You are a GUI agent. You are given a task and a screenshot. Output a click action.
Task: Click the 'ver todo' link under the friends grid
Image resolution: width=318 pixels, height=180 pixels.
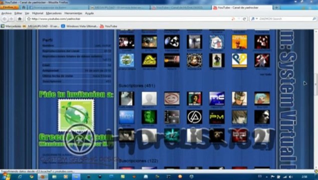click(x=266, y=74)
